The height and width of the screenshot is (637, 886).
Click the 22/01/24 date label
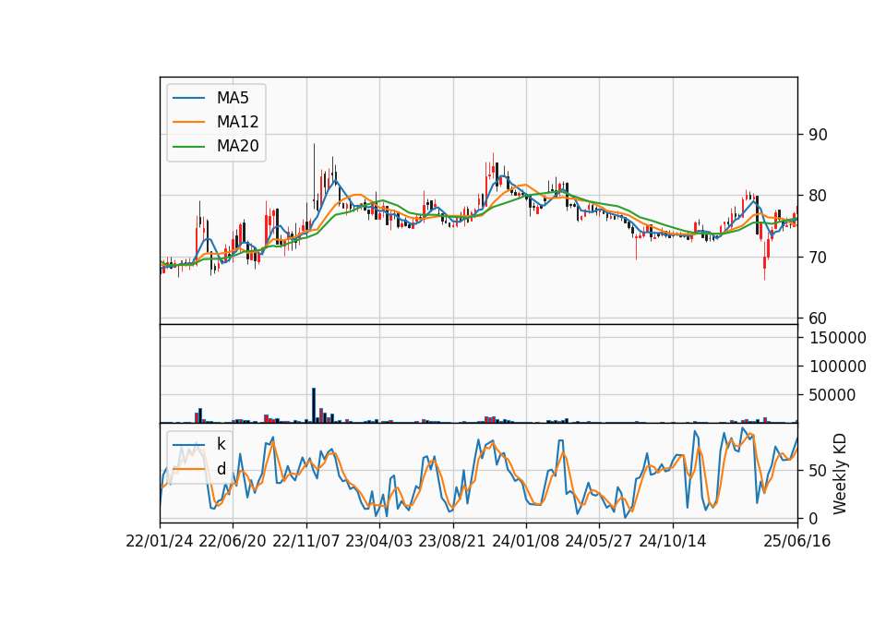(x=160, y=542)
